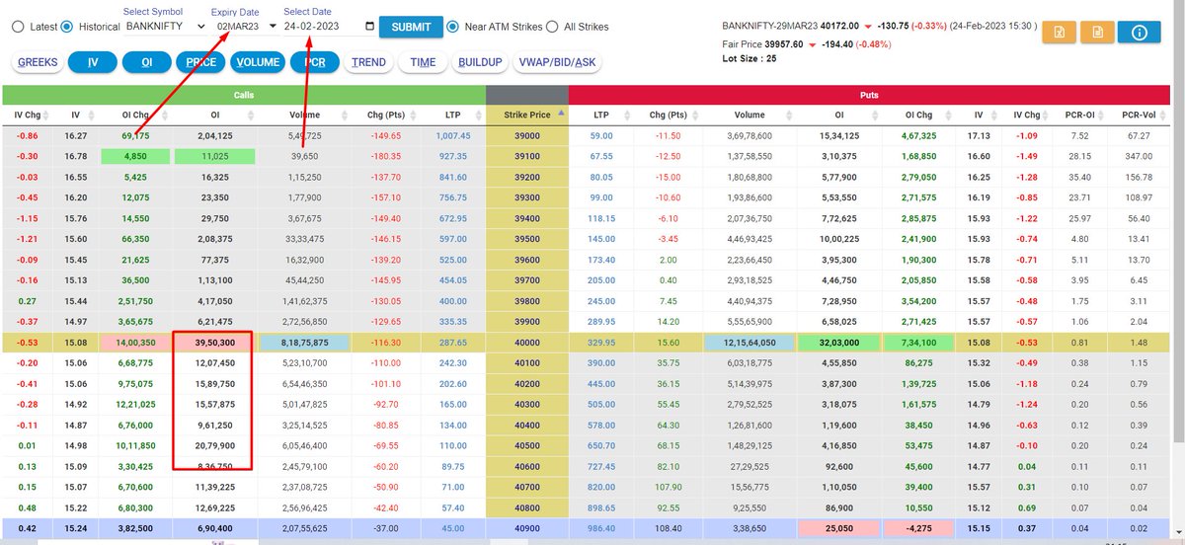Select the Latest radio button
1185x545 pixels.
pos(17,27)
